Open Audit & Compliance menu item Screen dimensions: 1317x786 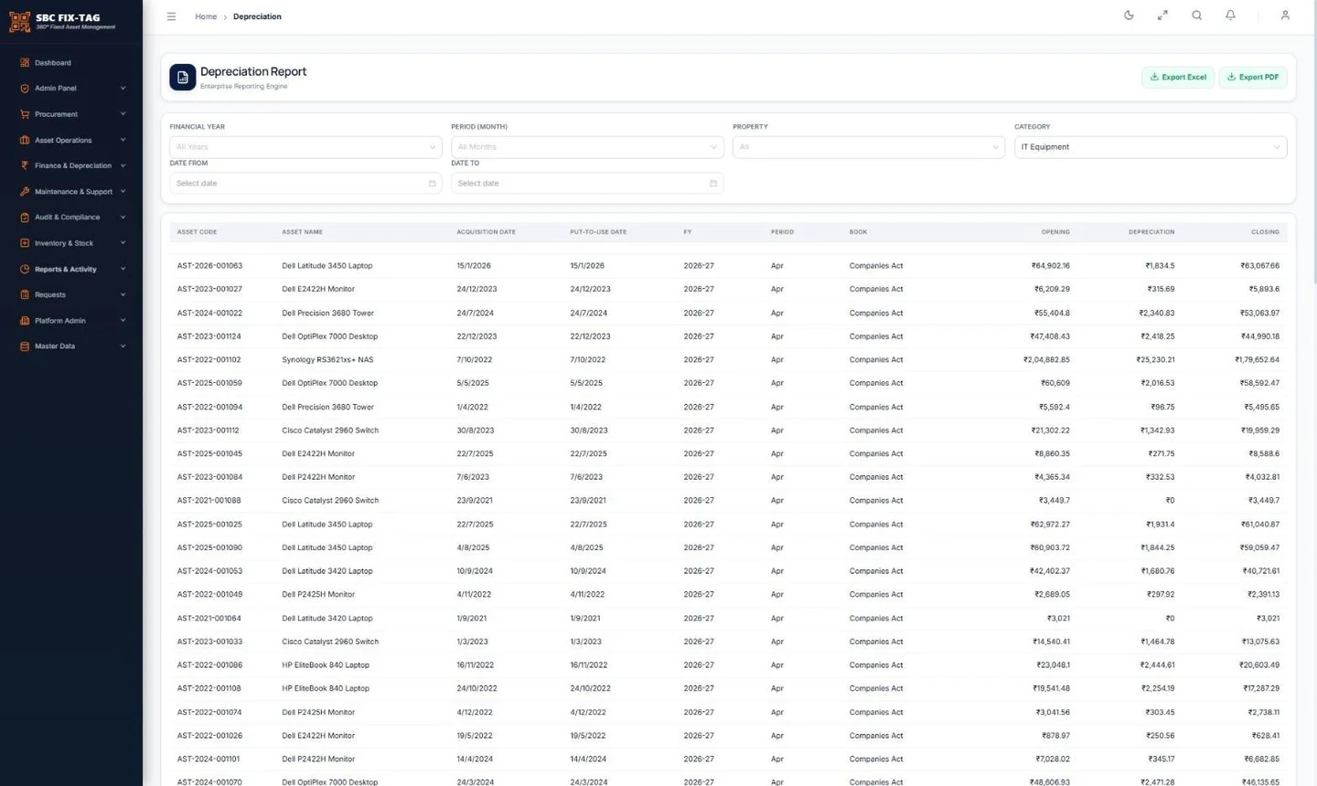71,218
